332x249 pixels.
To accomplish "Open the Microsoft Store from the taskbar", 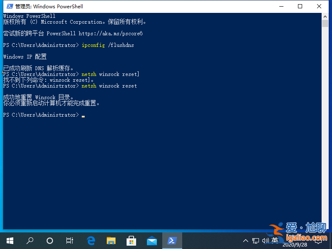I will pyautogui.click(x=131, y=240).
